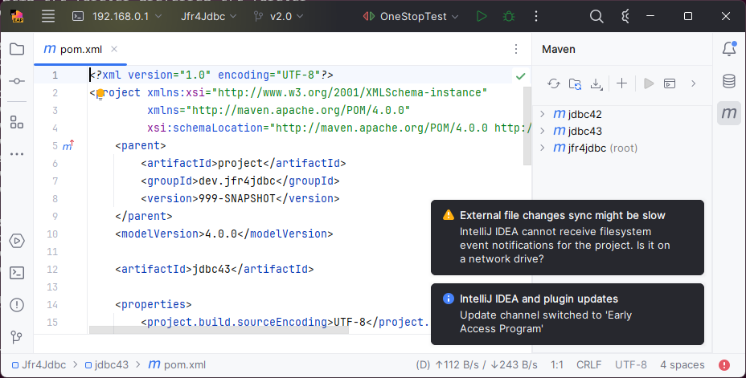The width and height of the screenshot is (746, 378).
Task: Open the Structure tool window
Action: click(17, 122)
